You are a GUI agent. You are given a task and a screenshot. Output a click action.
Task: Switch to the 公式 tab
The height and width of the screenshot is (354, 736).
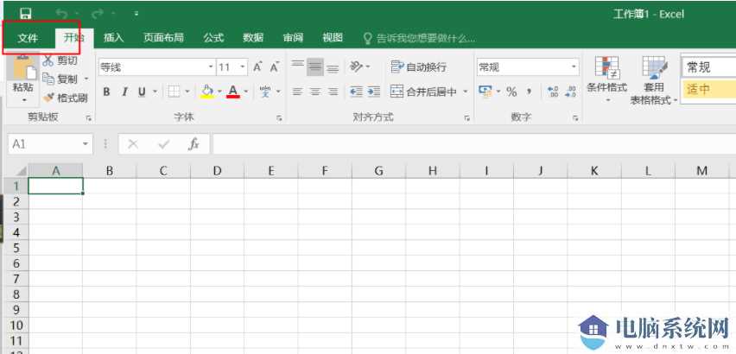(213, 38)
